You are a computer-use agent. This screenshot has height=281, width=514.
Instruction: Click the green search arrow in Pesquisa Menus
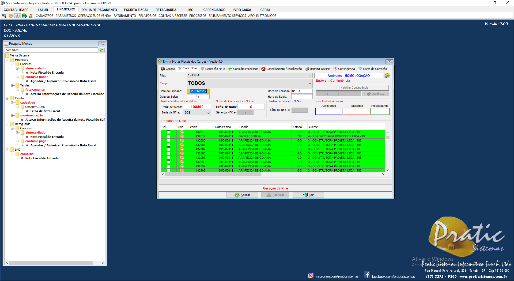click(x=102, y=50)
